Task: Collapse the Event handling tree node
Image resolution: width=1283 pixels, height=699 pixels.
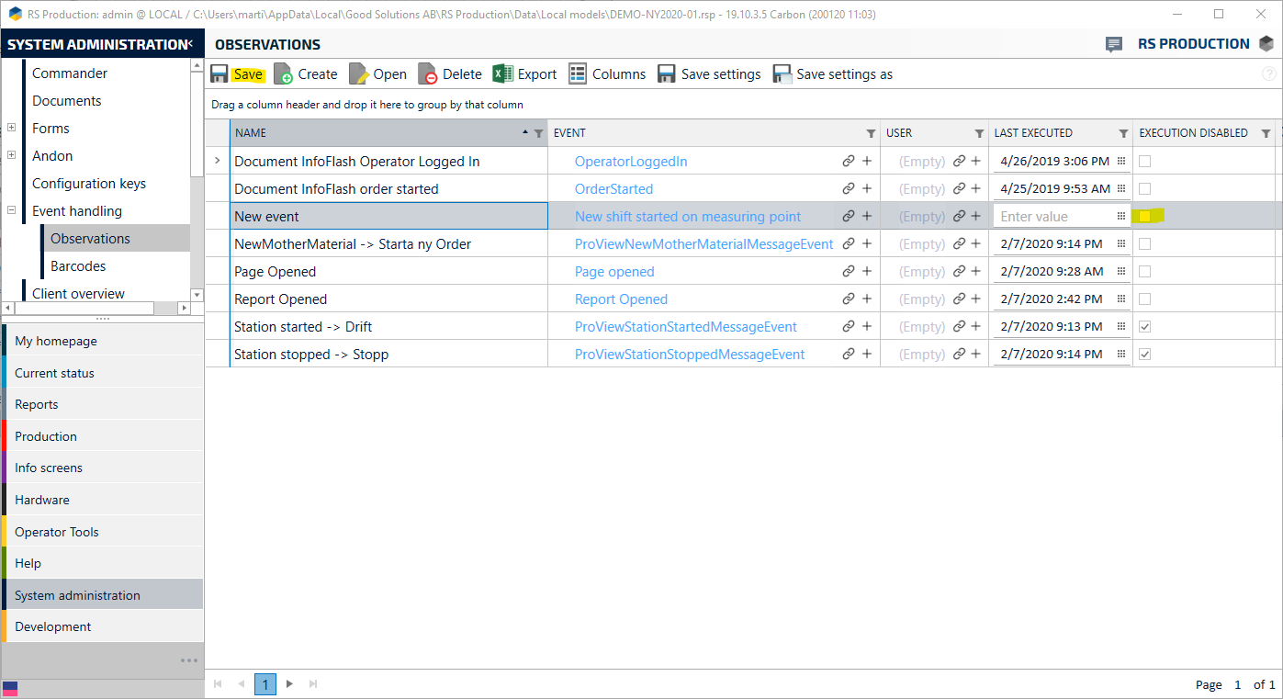Action: (11, 211)
